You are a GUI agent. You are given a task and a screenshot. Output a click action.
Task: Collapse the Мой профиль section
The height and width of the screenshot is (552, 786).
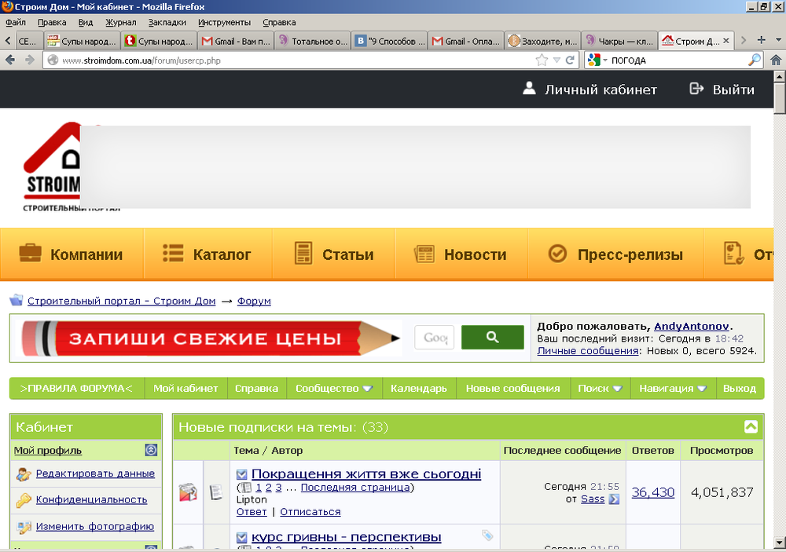click(151, 450)
